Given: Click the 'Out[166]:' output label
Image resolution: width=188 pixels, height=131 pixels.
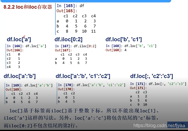Looking at the screenshot, I should tap(15, 50).
